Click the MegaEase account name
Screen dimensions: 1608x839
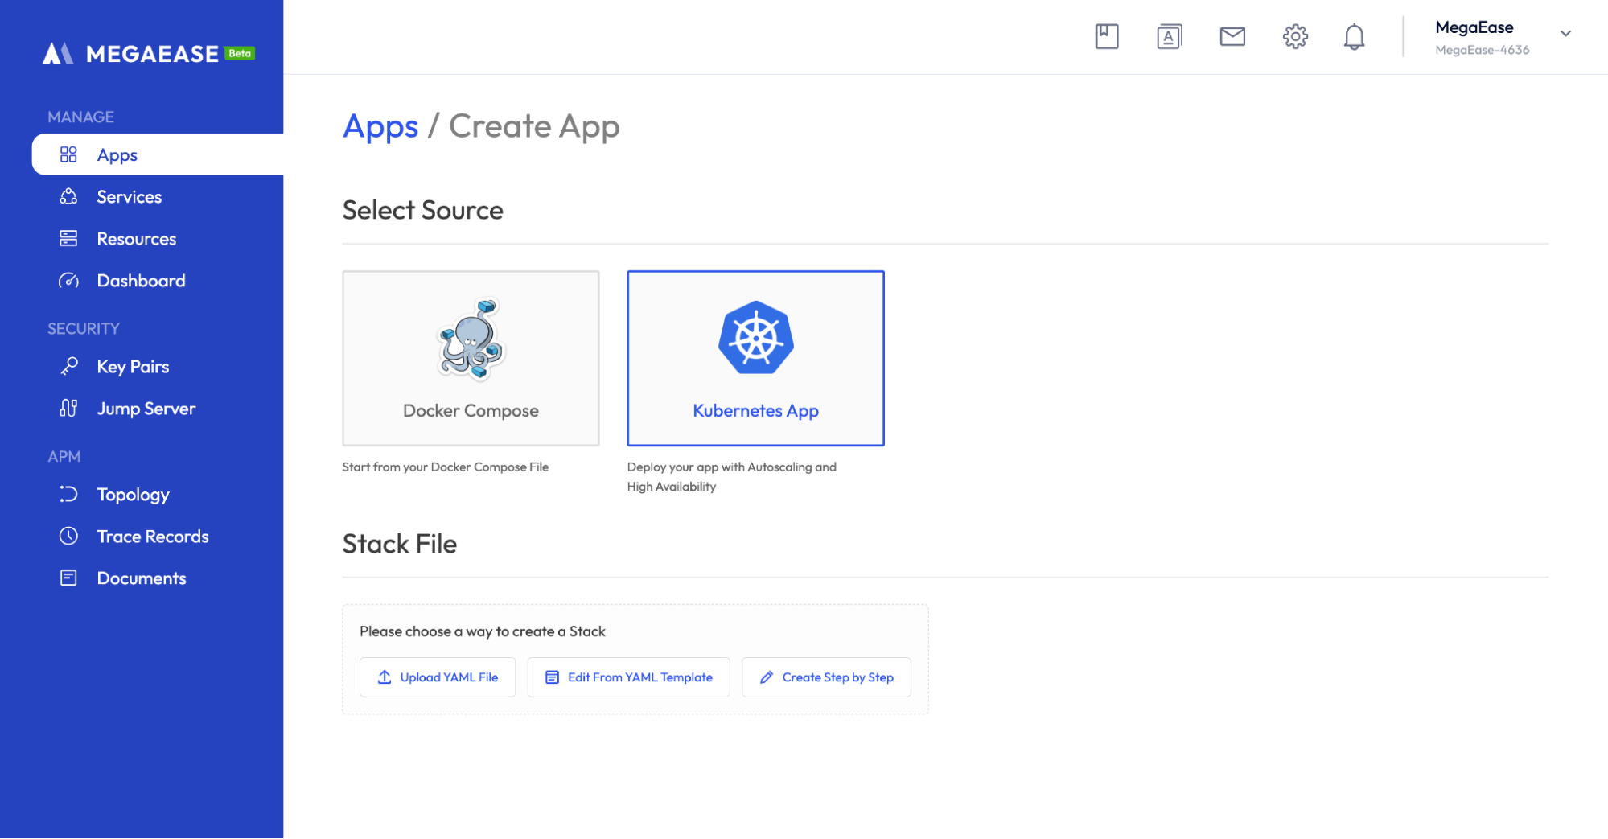[x=1474, y=27]
